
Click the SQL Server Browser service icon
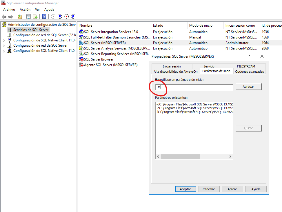(81, 59)
